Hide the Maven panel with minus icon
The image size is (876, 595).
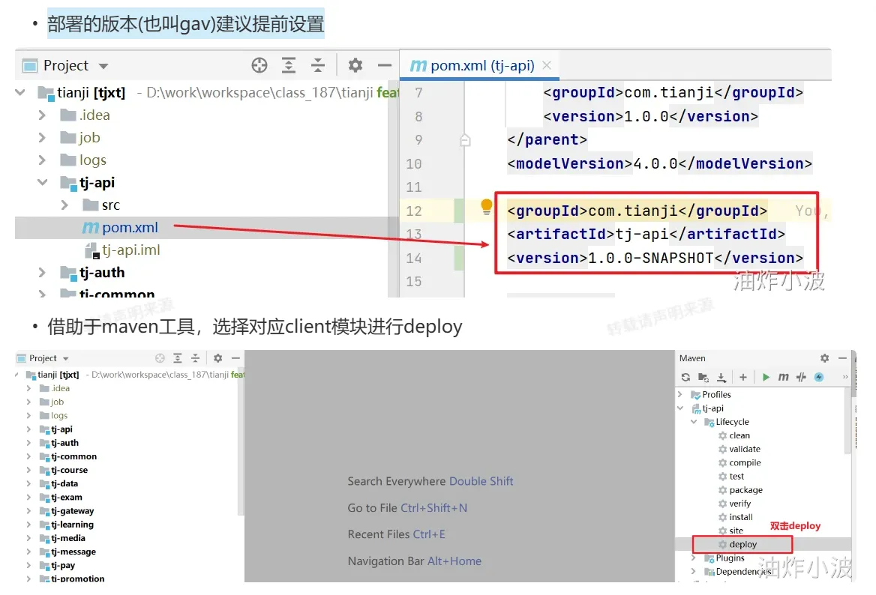tap(842, 357)
